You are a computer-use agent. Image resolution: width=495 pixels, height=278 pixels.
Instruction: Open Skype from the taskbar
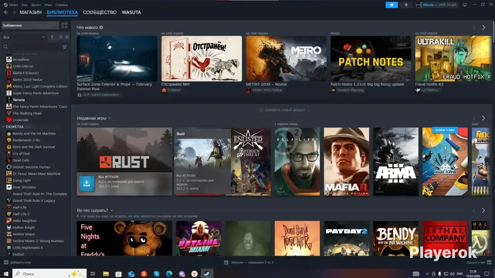click(x=156, y=274)
